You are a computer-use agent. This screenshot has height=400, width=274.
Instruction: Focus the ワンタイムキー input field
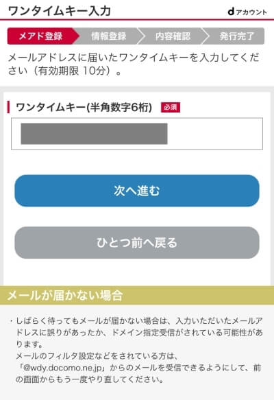137,133
